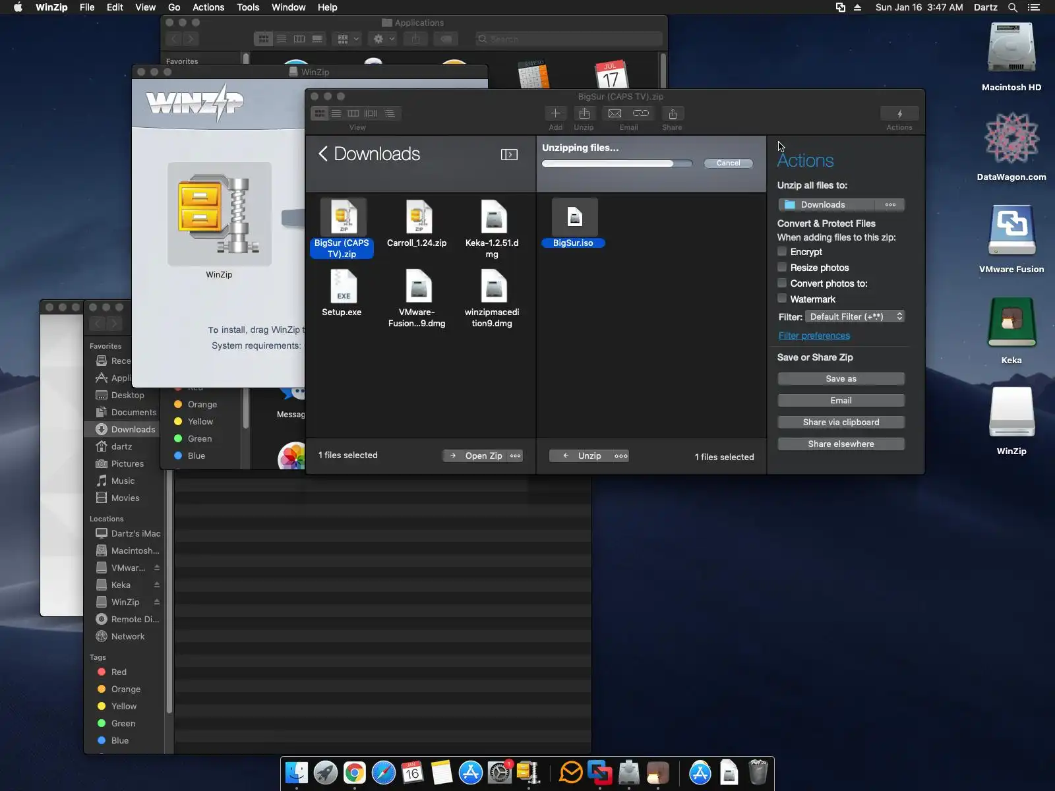The width and height of the screenshot is (1055, 791).
Task: Open the DataWagon.com desktop icon
Action: [x=1011, y=146]
